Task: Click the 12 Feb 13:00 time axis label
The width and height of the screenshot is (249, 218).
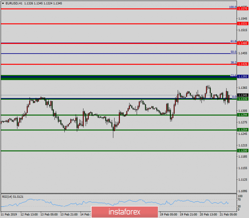Action: pos(28,215)
